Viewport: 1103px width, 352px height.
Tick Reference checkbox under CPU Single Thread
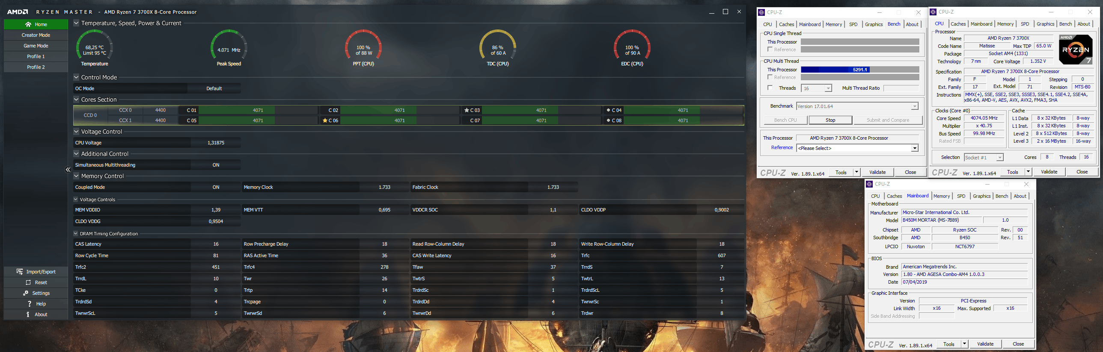tap(770, 50)
